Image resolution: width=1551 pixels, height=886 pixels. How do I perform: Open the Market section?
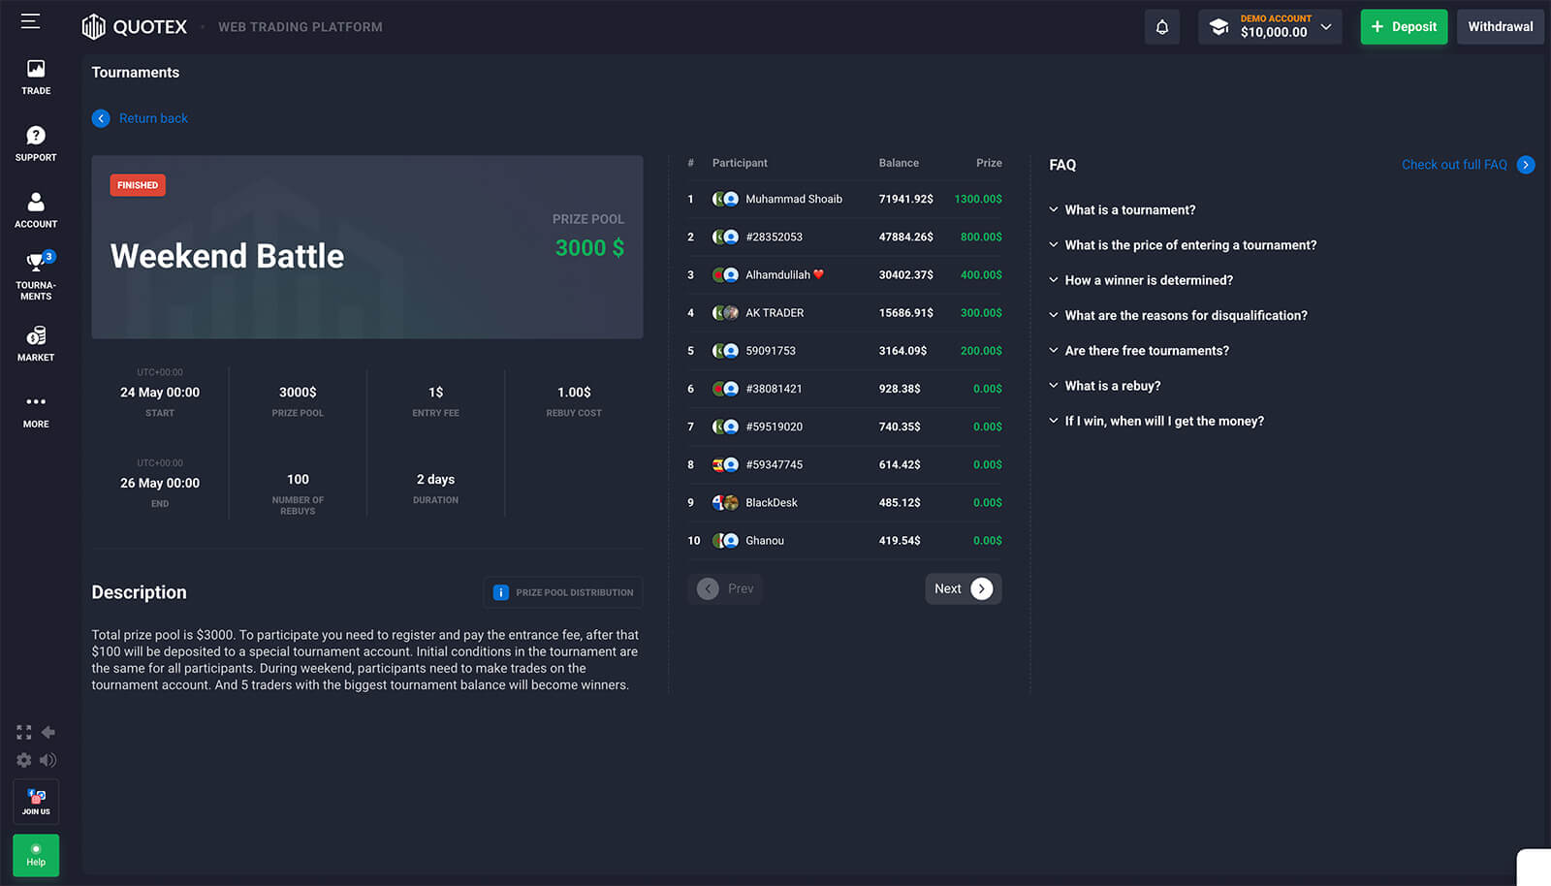[x=36, y=343]
